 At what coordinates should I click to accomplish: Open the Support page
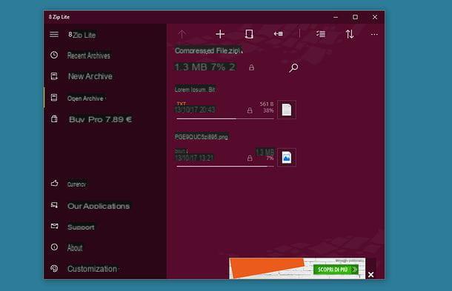(x=81, y=227)
